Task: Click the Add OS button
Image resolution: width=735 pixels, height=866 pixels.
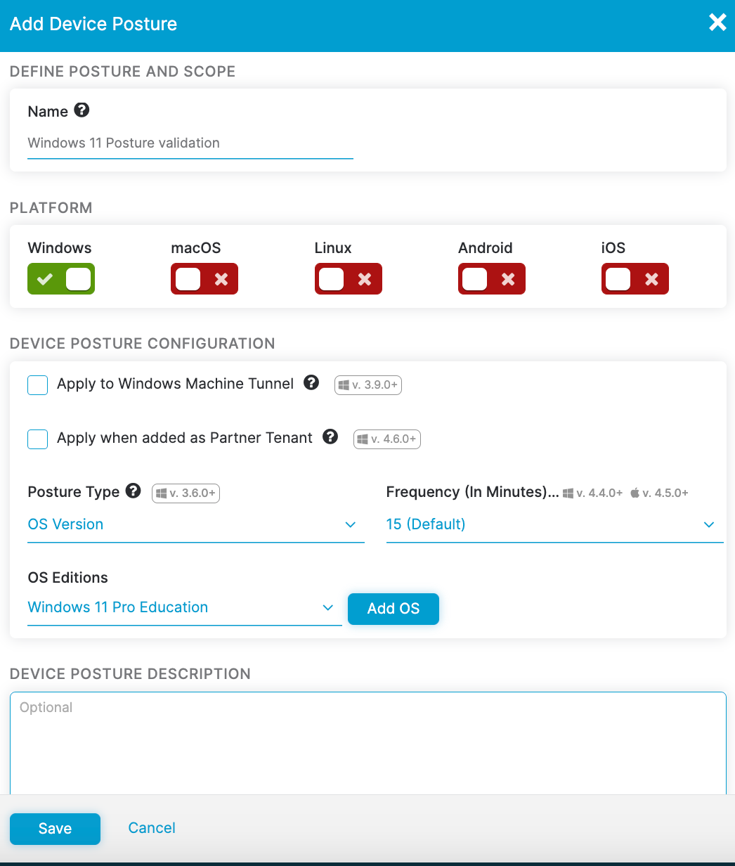Action: (393, 609)
